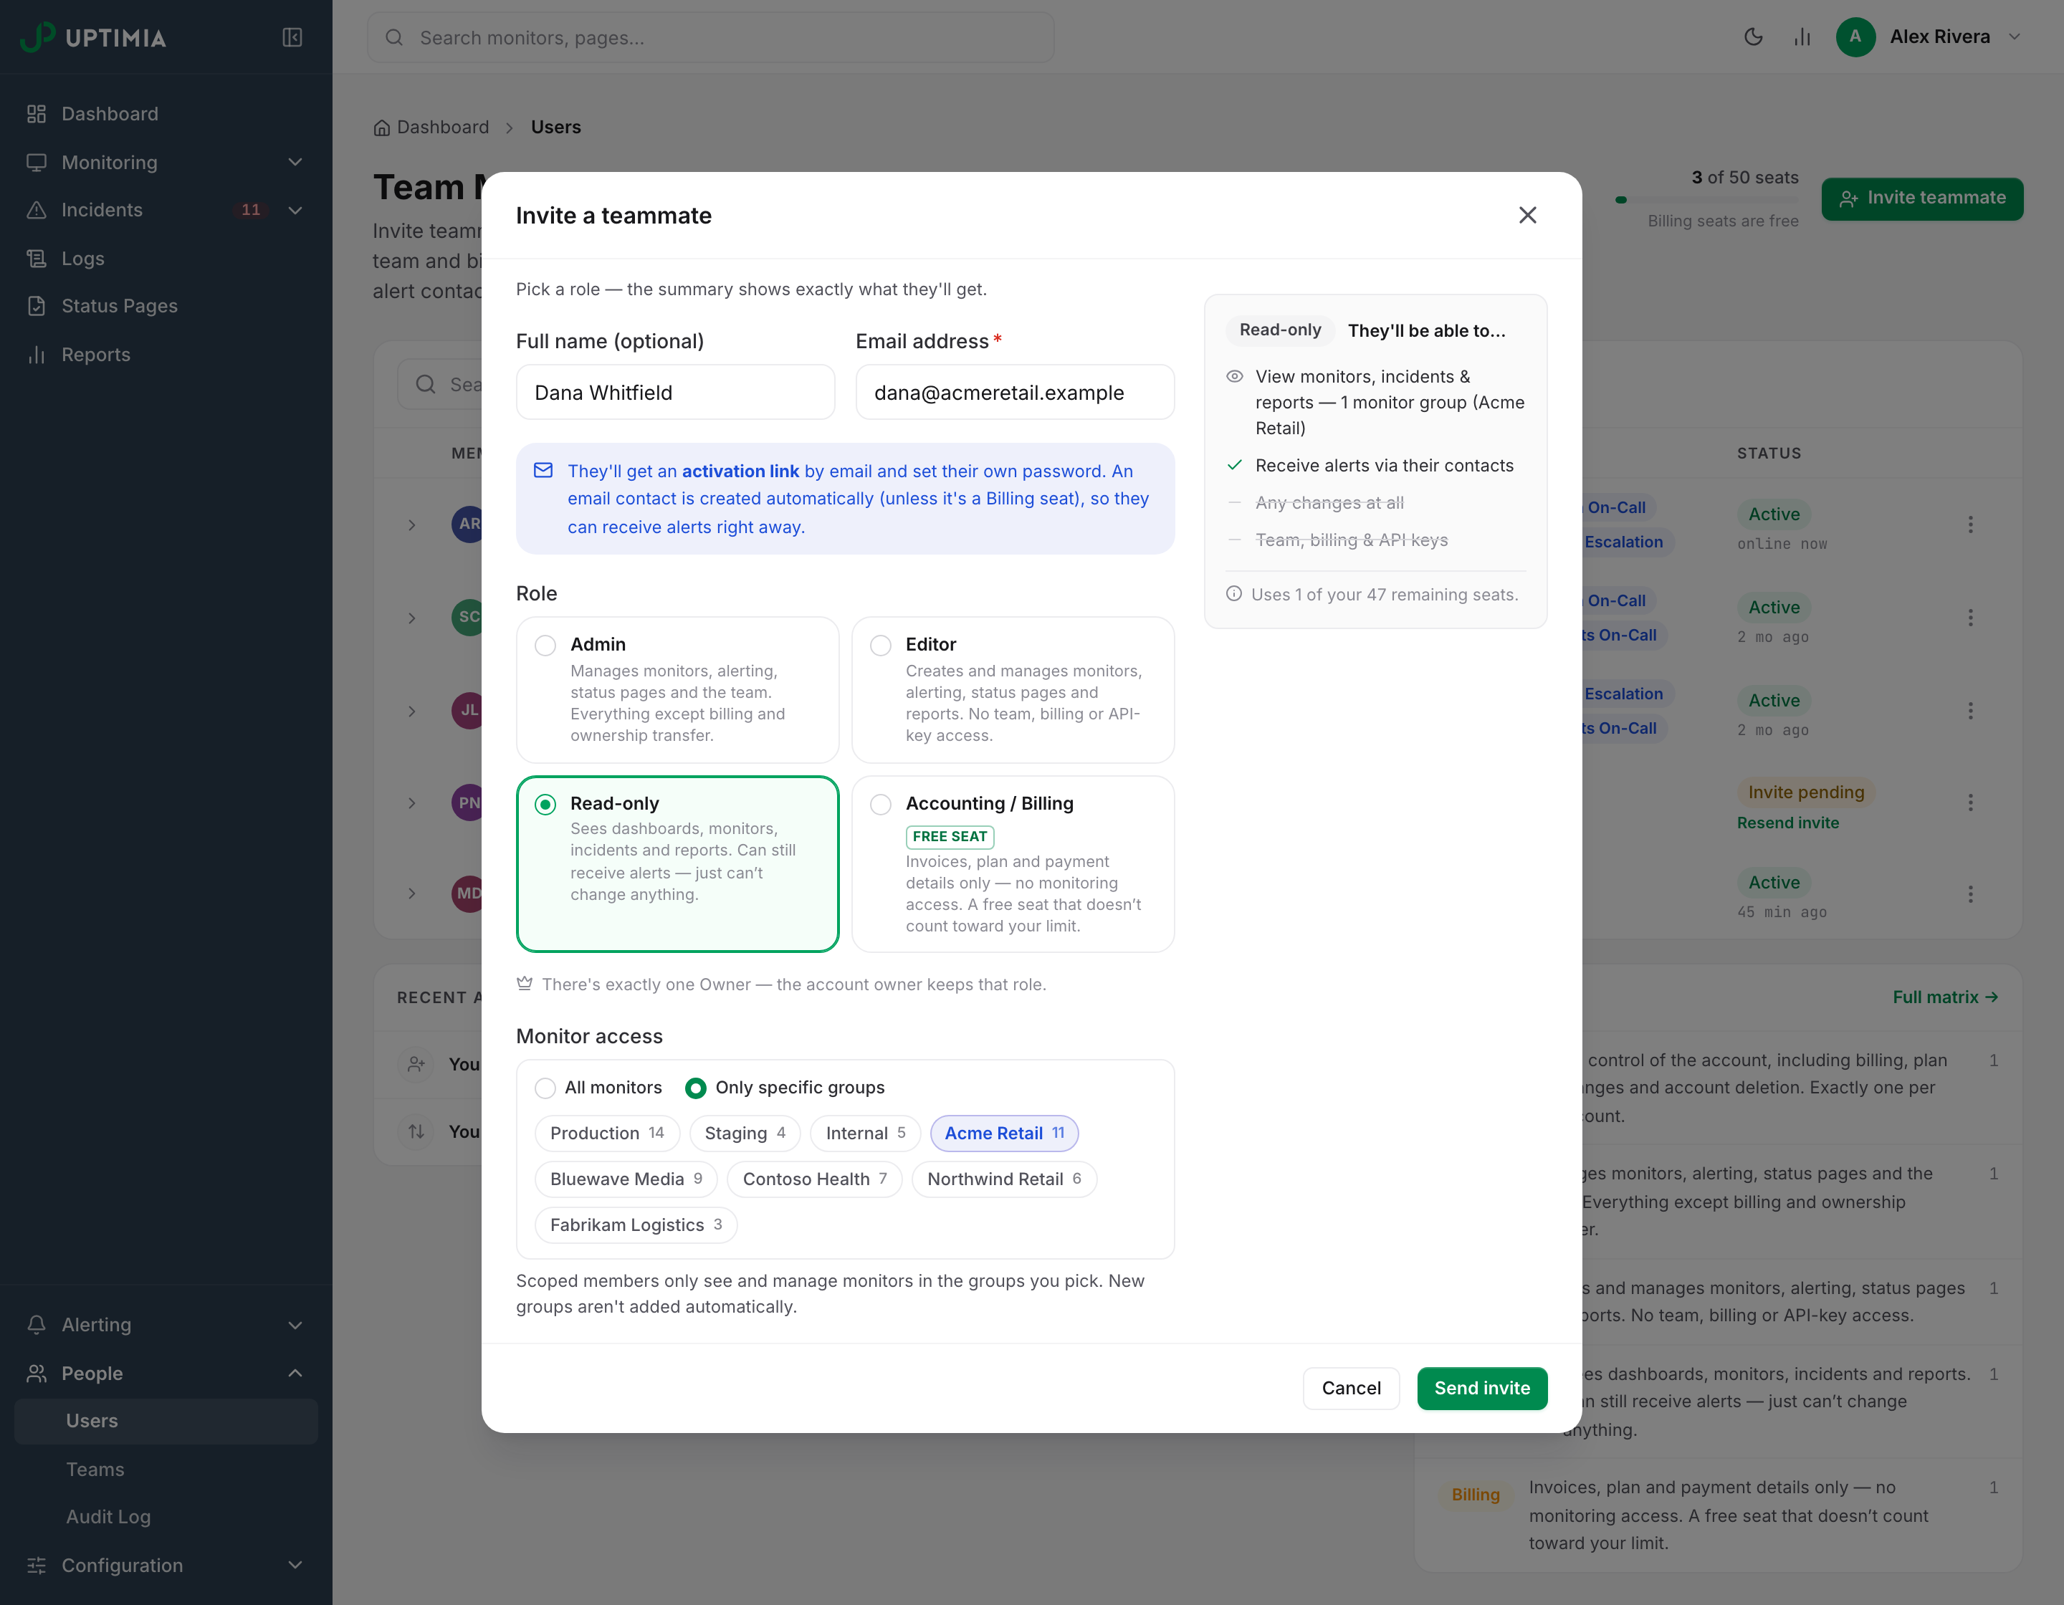Toggle the Production group chip

pos(607,1133)
